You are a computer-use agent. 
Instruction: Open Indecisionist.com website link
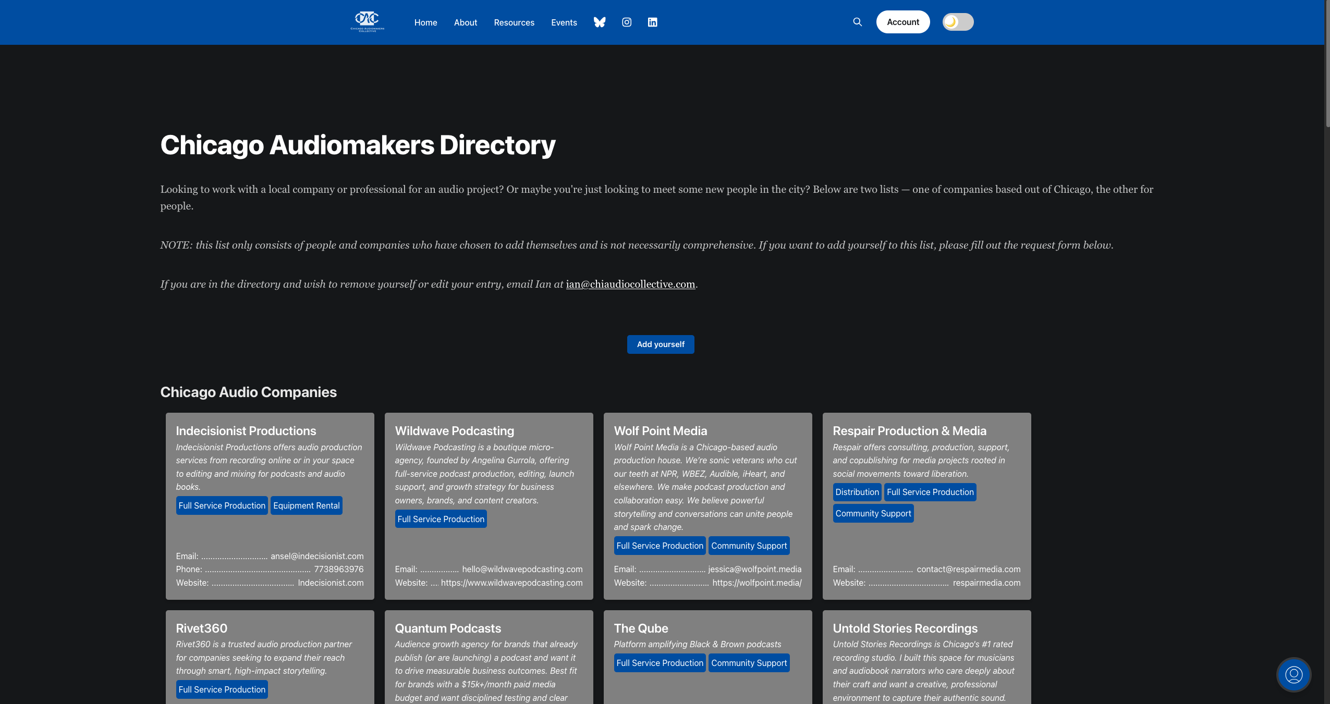coord(331,583)
